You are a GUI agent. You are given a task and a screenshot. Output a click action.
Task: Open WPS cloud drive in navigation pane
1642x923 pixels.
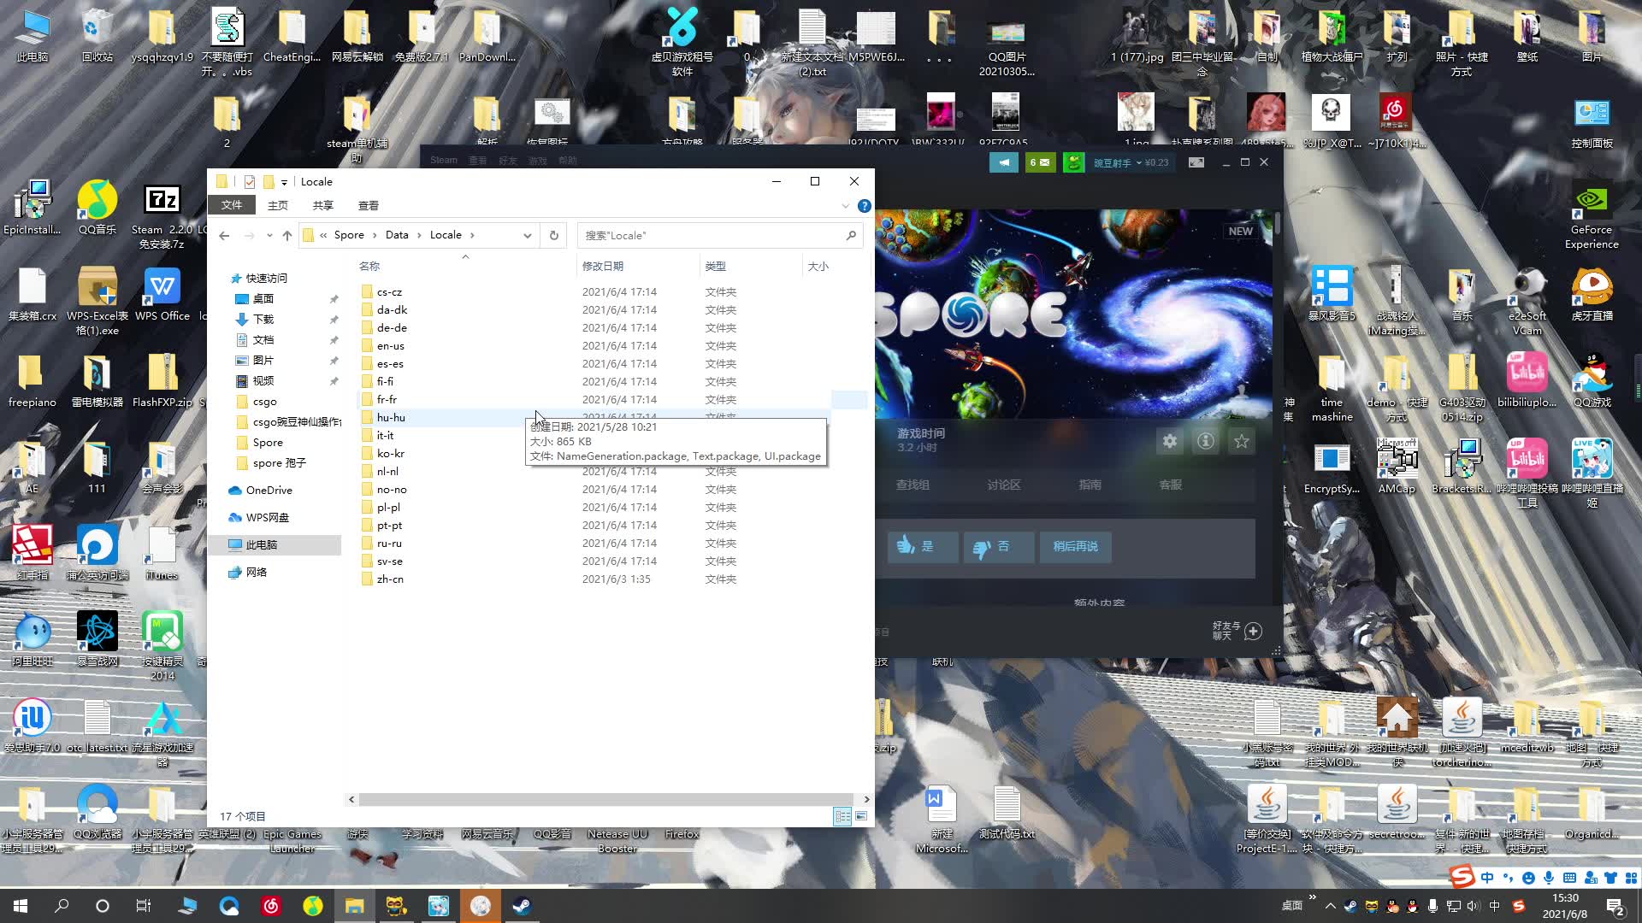click(x=268, y=517)
